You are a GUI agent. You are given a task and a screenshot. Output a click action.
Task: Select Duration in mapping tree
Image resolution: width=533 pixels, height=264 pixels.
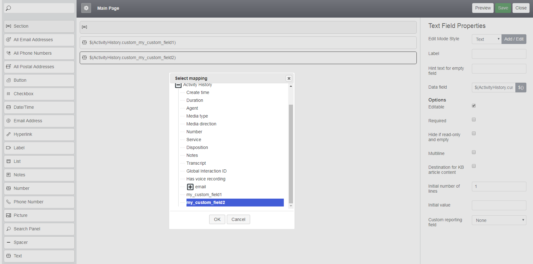click(195, 100)
